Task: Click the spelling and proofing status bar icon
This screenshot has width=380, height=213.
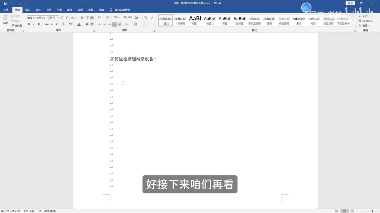Action: [39, 211]
